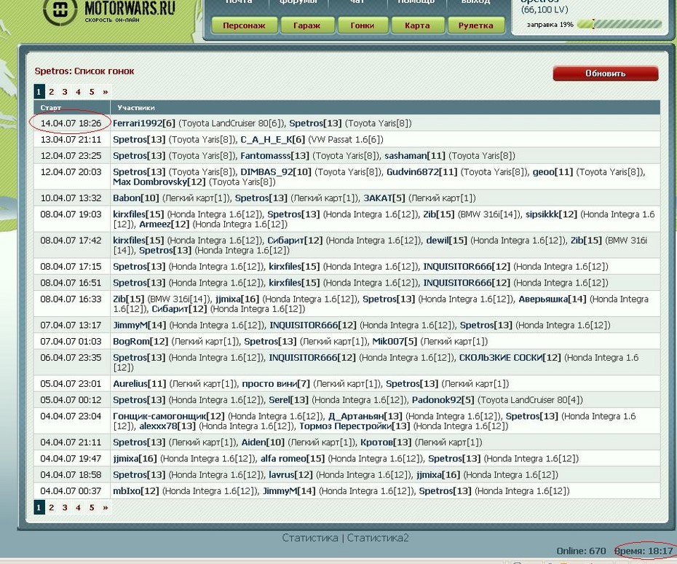Click the Кротов[13] player link

pos(386,442)
